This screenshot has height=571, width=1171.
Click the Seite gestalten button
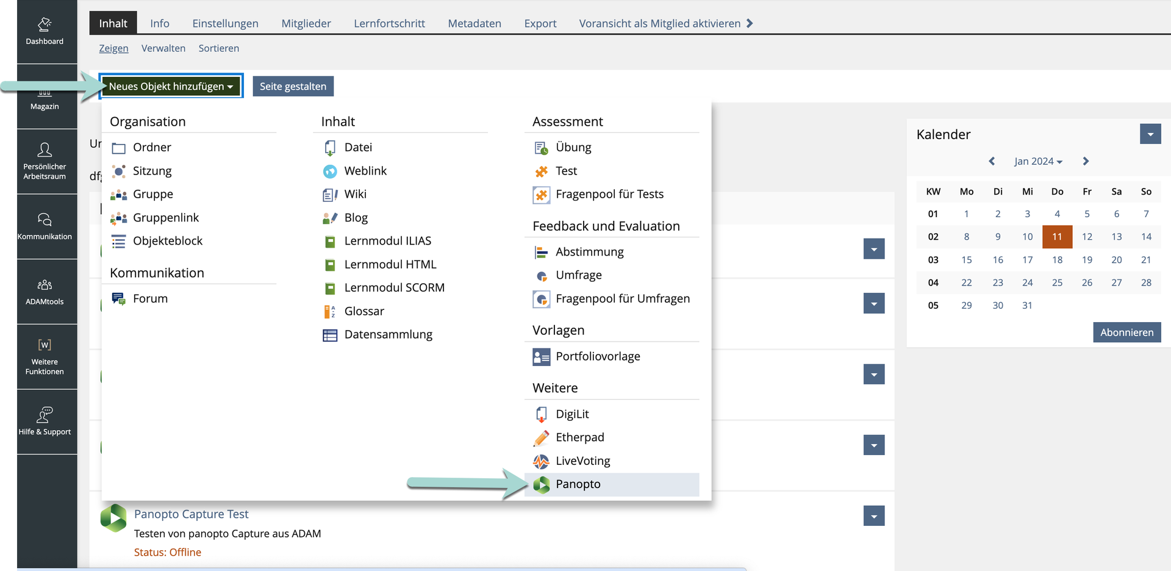(293, 86)
